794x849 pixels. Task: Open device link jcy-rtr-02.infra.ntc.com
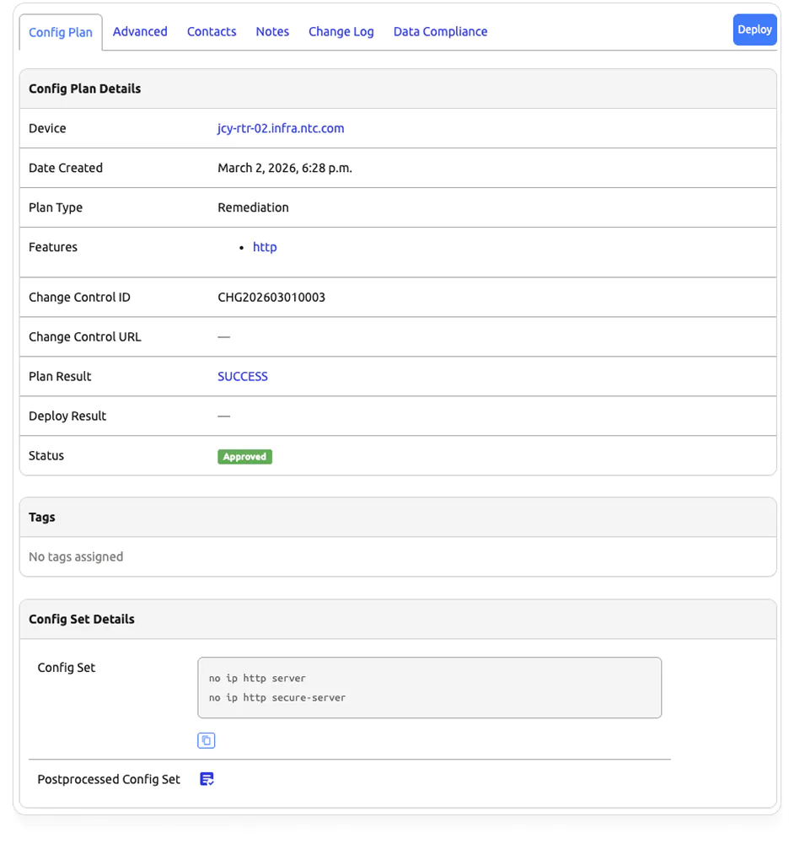[281, 128]
